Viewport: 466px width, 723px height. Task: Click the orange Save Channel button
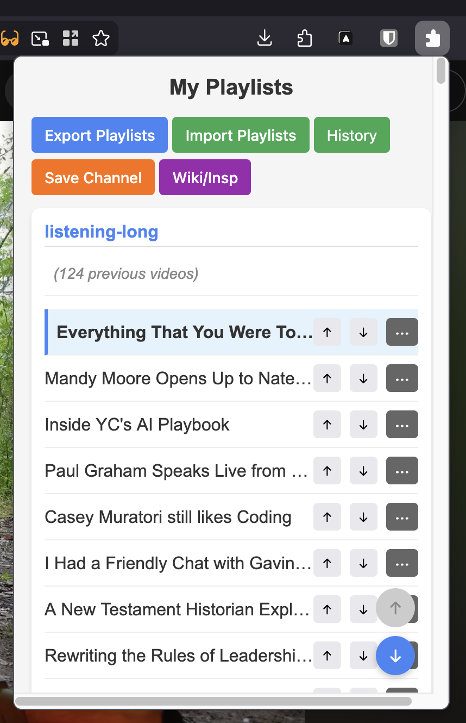[x=93, y=177]
